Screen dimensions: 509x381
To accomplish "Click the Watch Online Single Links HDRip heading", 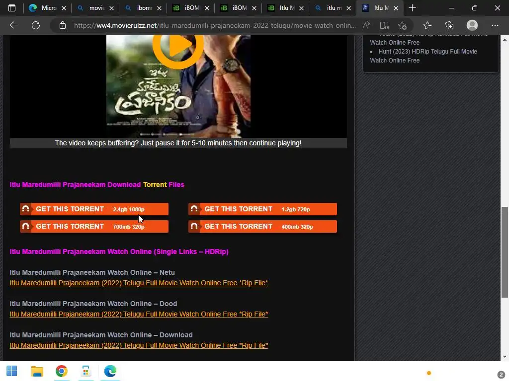I will 119,252.
